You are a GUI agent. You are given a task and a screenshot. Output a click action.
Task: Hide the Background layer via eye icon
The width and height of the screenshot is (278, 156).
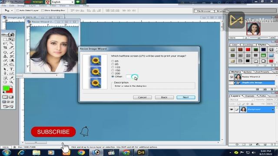pyautogui.click(x=232, y=110)
